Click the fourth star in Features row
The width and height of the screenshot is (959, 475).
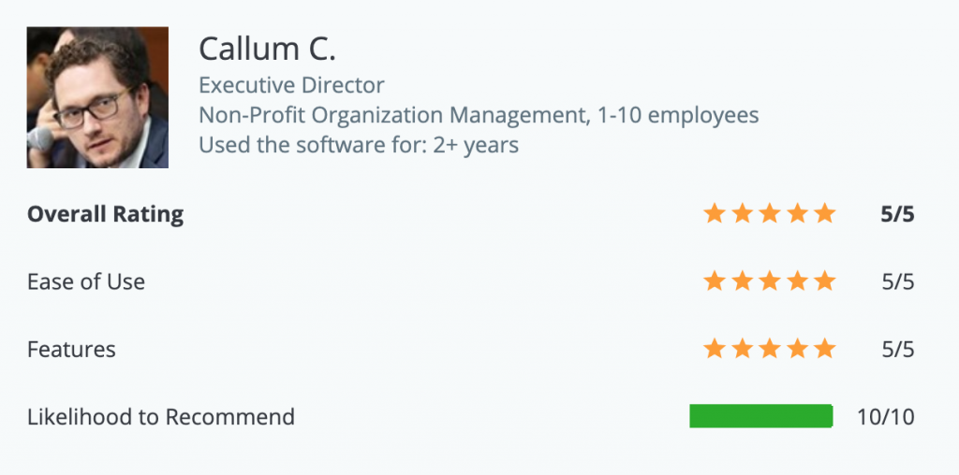[797, 349]
